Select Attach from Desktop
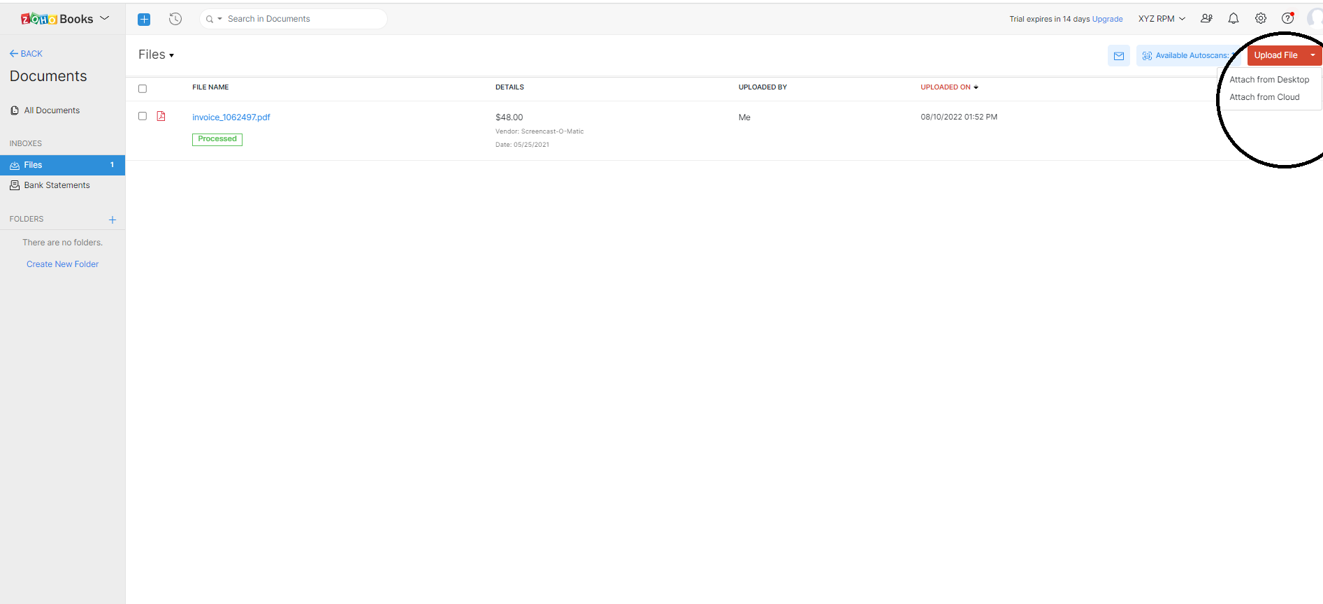This screenshot has width=1323, height=604. pyautogui.click(x=1269, y=80)
